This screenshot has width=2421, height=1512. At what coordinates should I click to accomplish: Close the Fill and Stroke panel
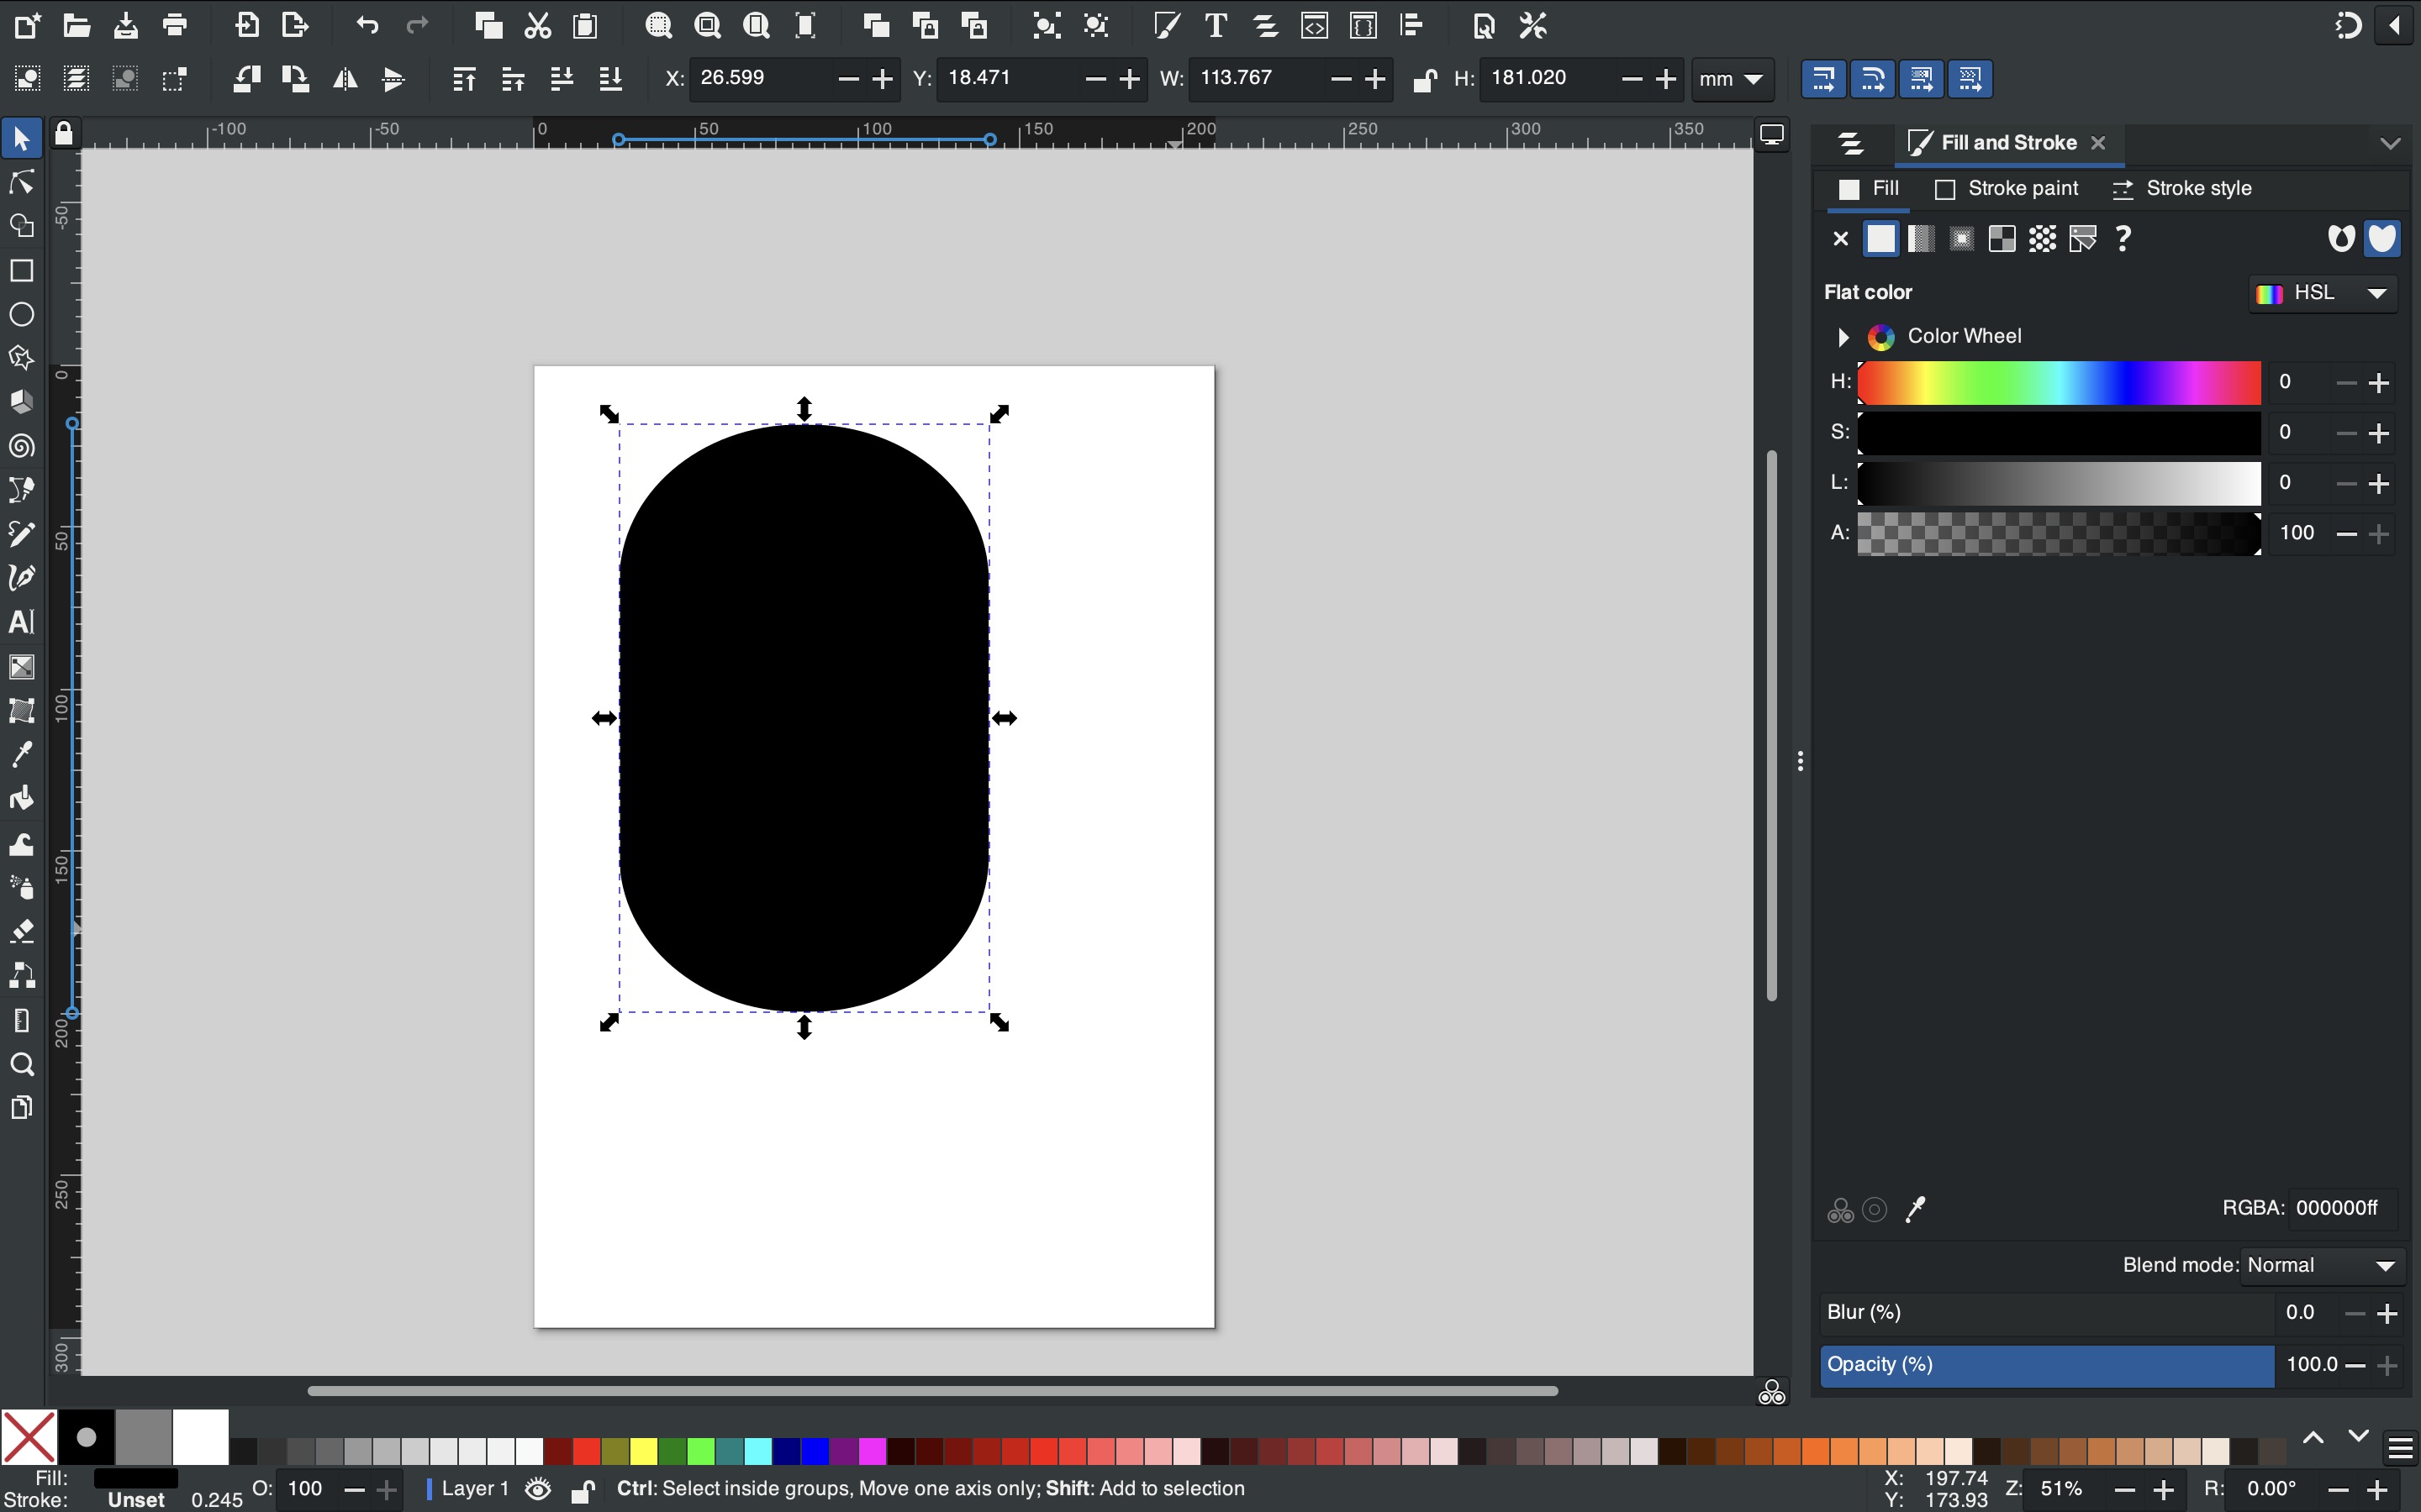(2099, 143)
